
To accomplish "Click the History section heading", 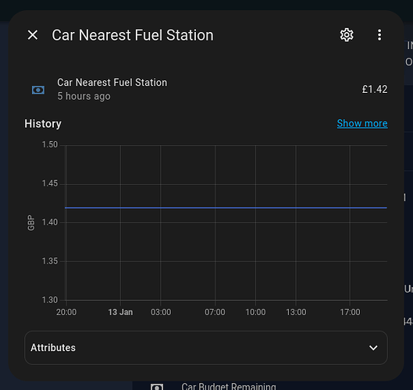I will [x=43, y=124].
